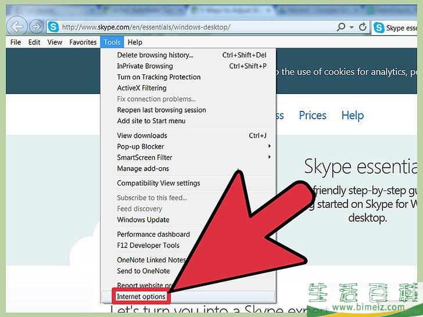Click the browser Back arrow button

tap(17, 27)
